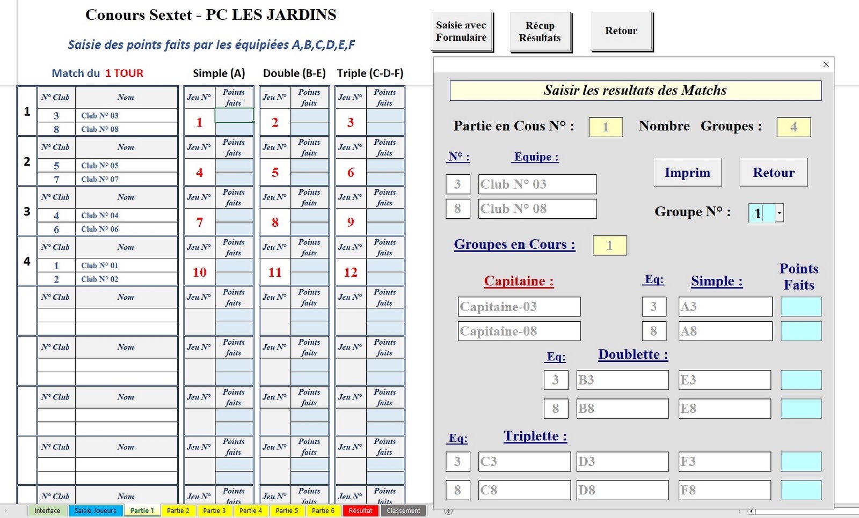Click the B3 Doublette player field
This screenshot has height=518, width=859.
click(x=622, y=380)
